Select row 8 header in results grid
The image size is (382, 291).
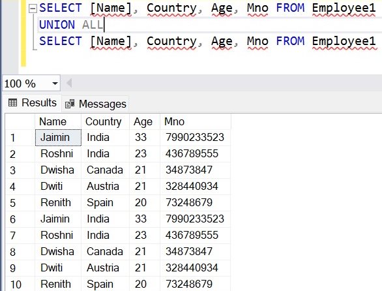tap(20, 252)
